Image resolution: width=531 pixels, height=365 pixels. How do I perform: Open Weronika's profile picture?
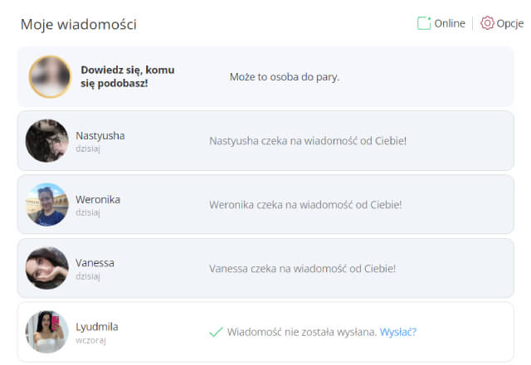[x=47, y=204]
